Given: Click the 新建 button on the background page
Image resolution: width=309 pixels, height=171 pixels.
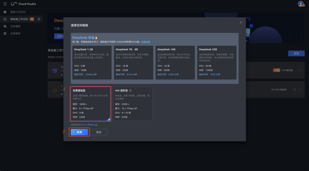Looking at the screenshot, I should 296,54.
